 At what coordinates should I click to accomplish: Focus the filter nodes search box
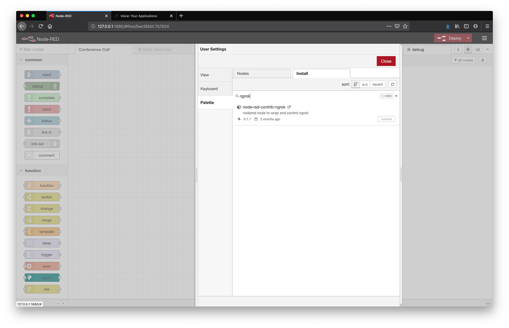click(42, 49)
